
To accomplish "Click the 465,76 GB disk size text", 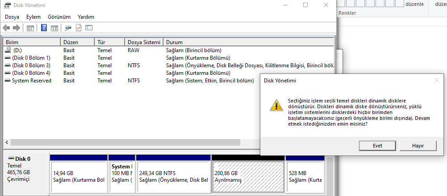I will (x=18, y=172).
